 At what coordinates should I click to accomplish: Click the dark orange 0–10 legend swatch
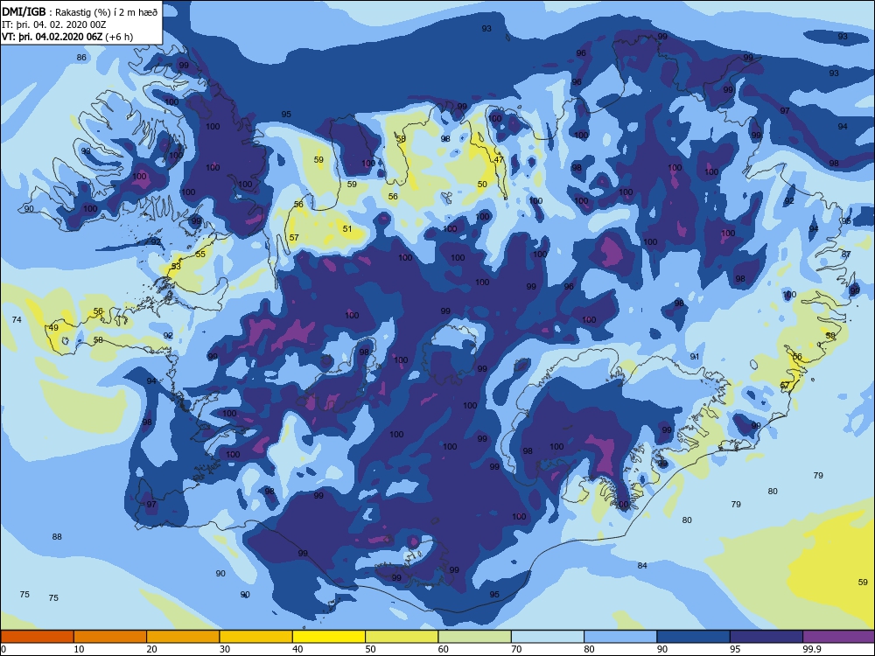37,637
